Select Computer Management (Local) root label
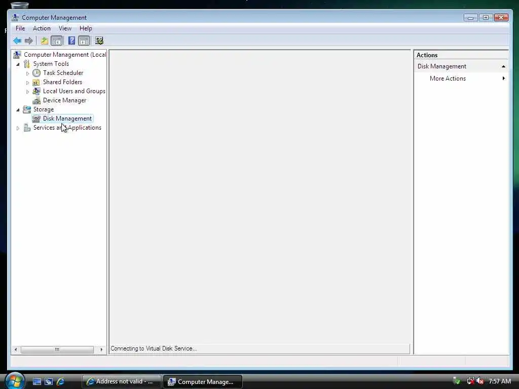This screenshot has width=519, height=389. (65, 55)
